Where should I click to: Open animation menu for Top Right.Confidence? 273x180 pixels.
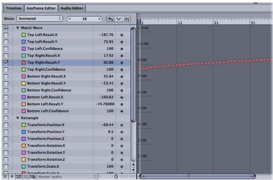pos(122,69)
